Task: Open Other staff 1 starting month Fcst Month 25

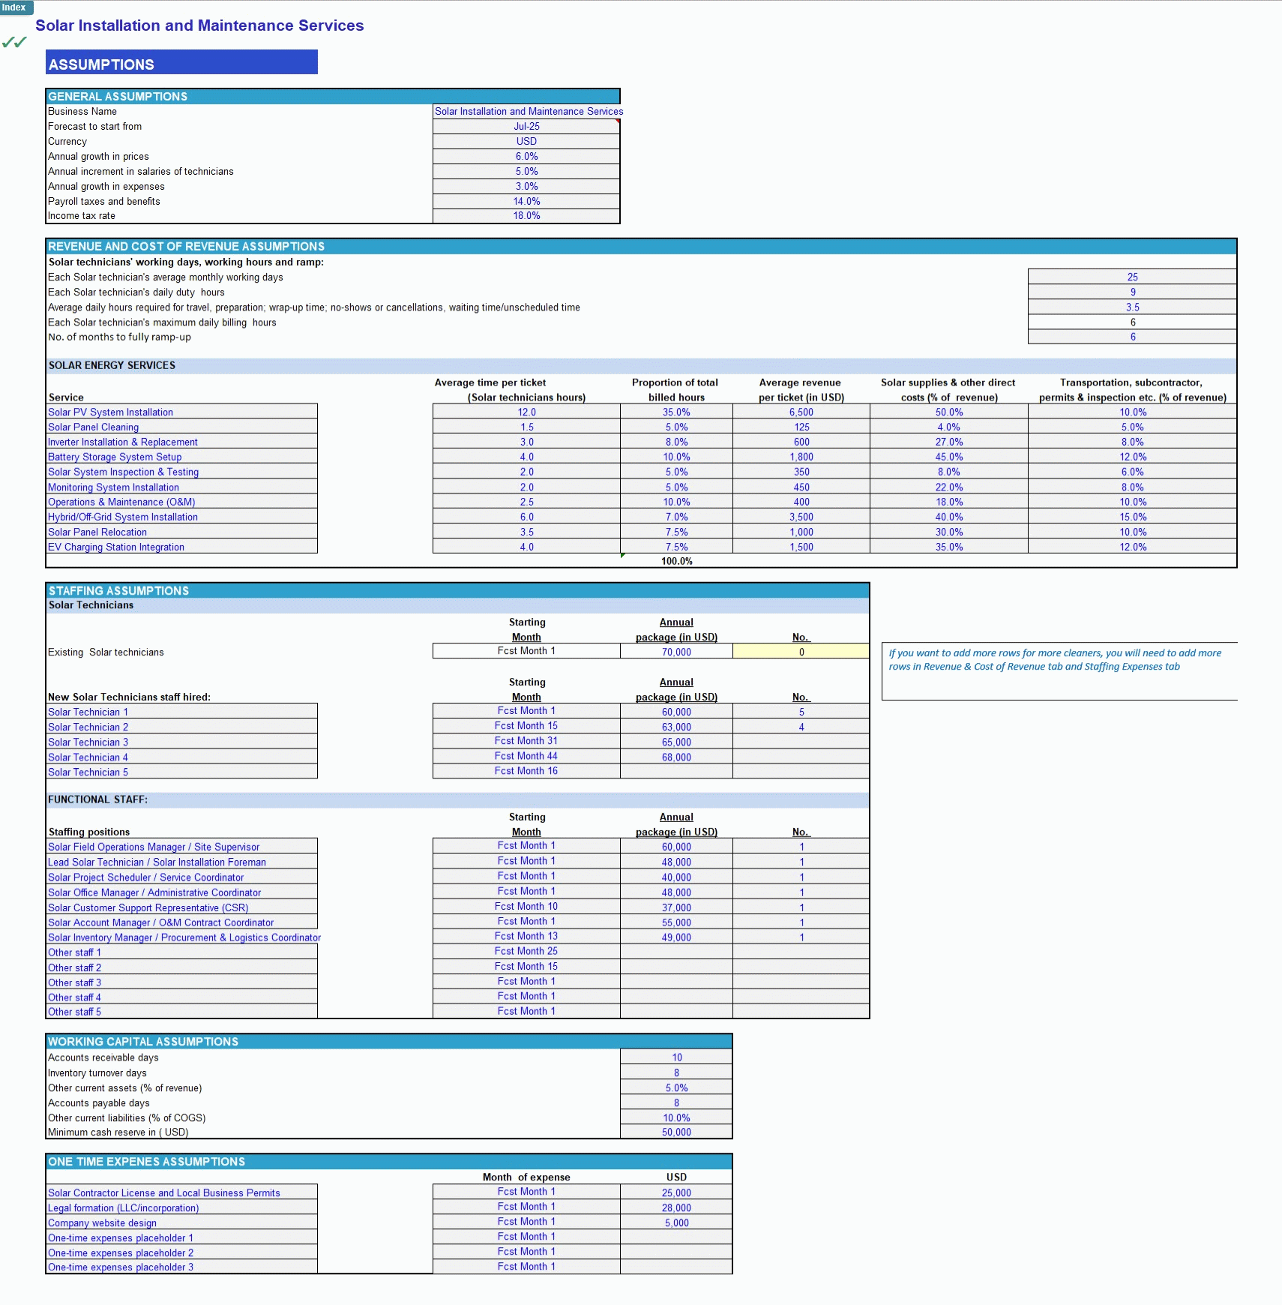Action: tap(526, 952)
